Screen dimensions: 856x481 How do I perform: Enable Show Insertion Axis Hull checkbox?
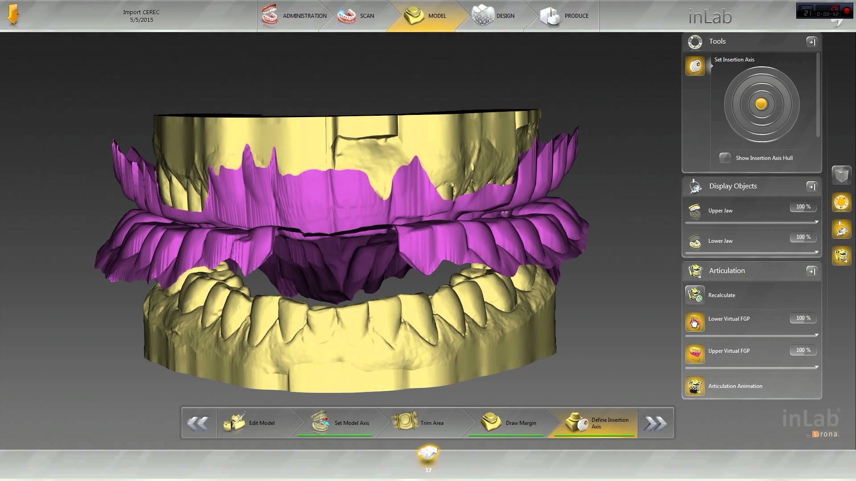pos(725,158)
